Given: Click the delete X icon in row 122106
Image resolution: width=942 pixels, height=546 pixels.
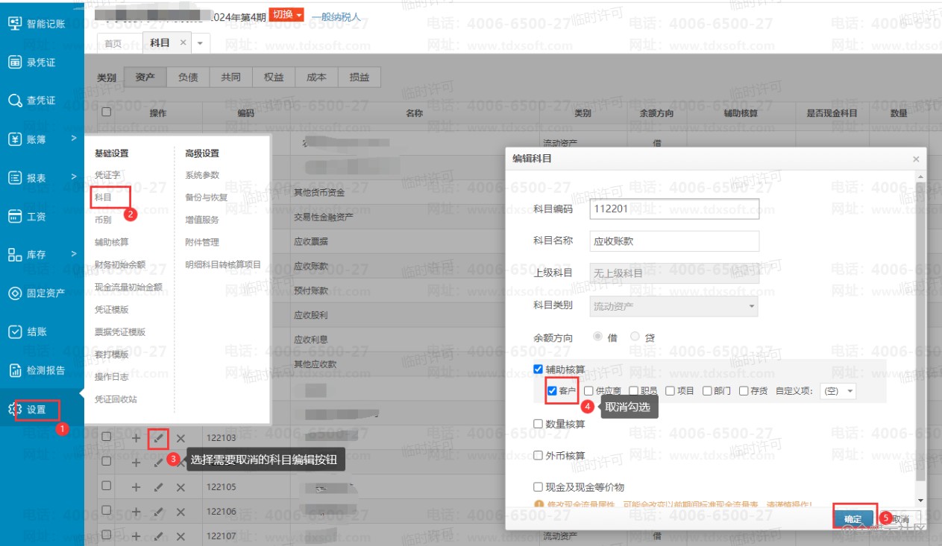Looking at the screenshot, I should click(x=180, y=512).
